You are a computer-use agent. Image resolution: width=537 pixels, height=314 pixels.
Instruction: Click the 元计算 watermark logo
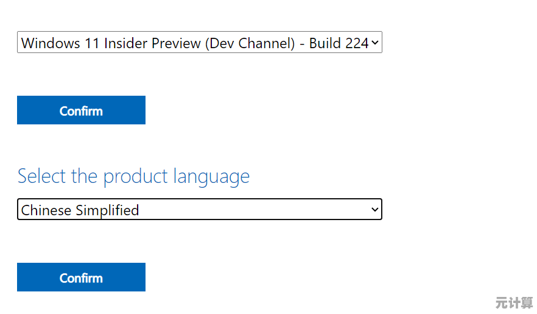pos(514,302)
